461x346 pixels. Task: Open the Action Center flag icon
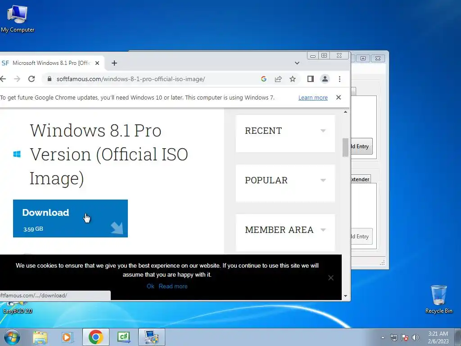[x=405, y=337]
